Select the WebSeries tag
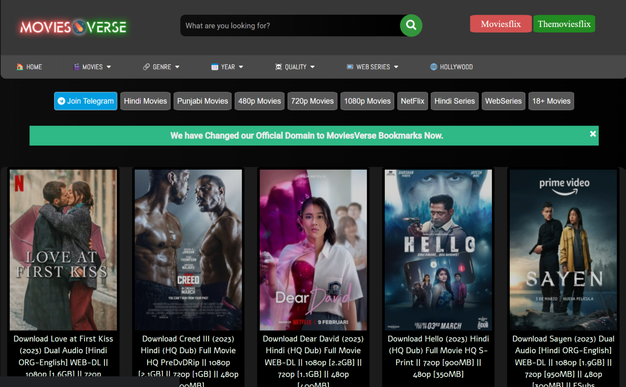The image size is (626, 387). (x=503, y=101)
